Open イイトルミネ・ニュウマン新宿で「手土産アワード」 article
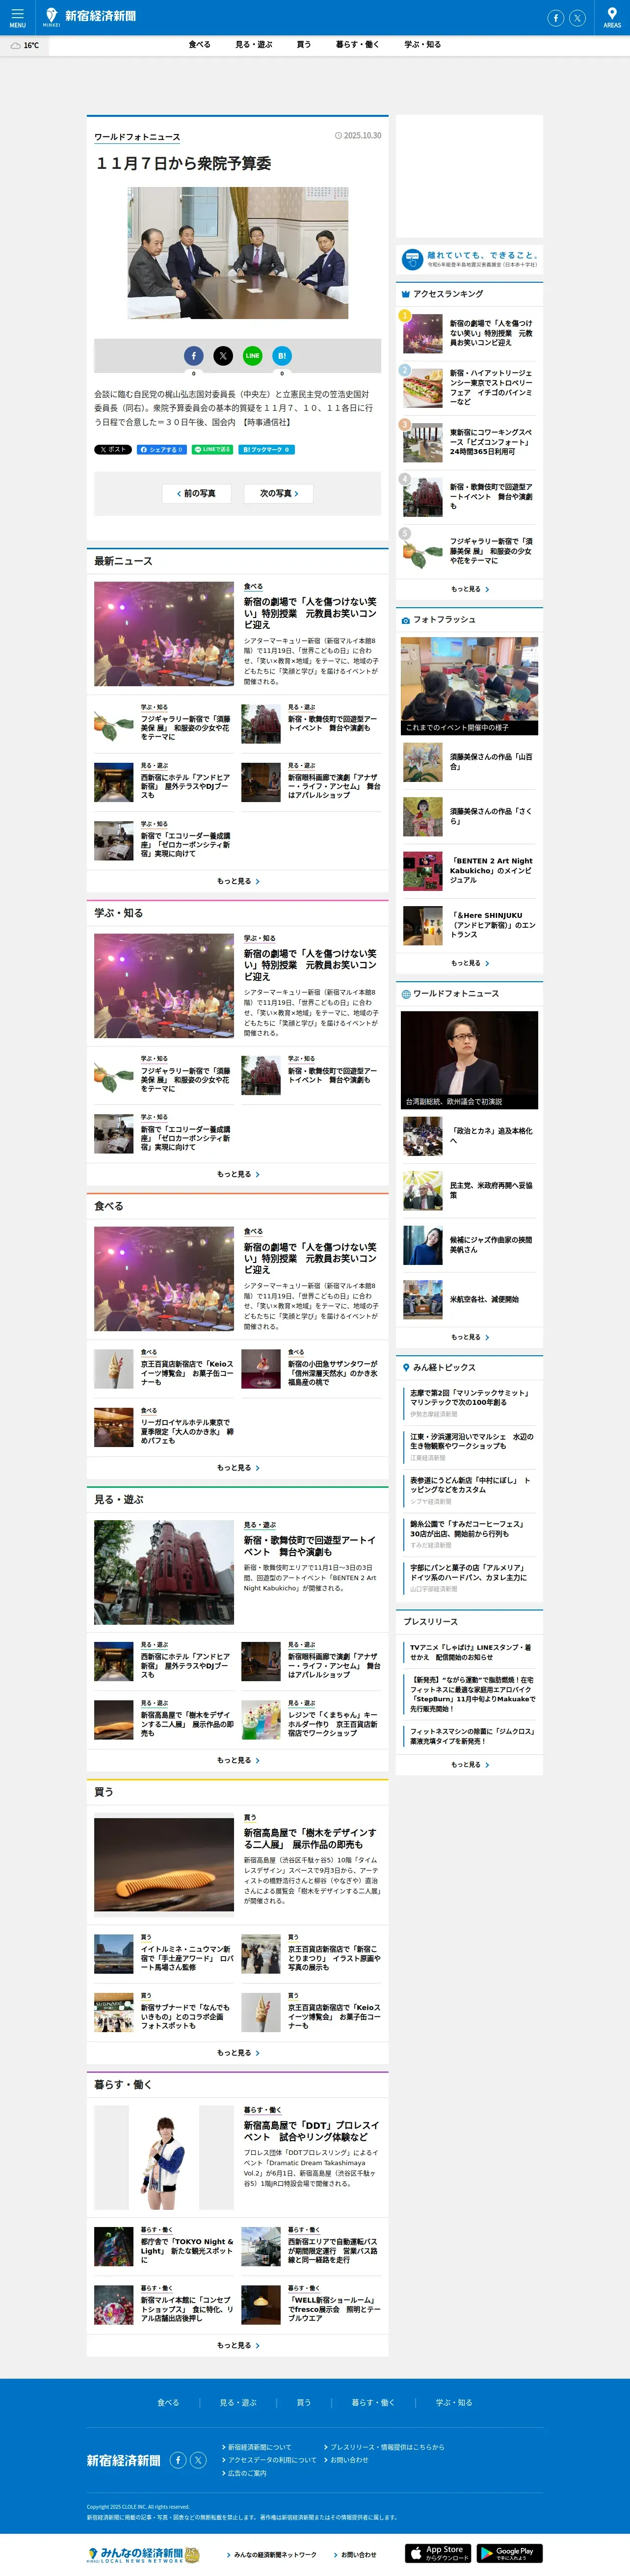 click(186, 1958)
